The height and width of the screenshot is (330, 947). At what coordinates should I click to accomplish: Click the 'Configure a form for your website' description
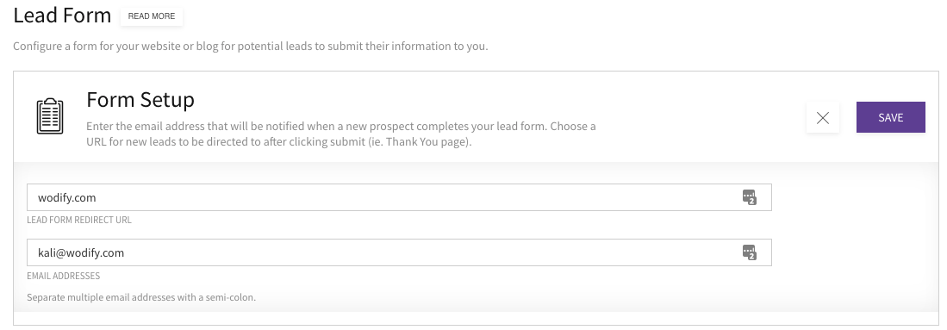tap(251, 46)
